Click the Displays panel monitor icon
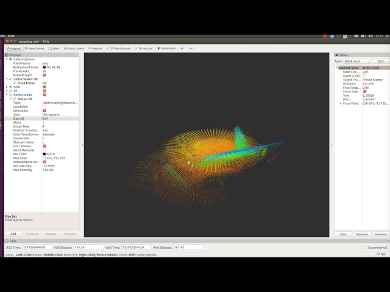390x292 pixels. 7,55
